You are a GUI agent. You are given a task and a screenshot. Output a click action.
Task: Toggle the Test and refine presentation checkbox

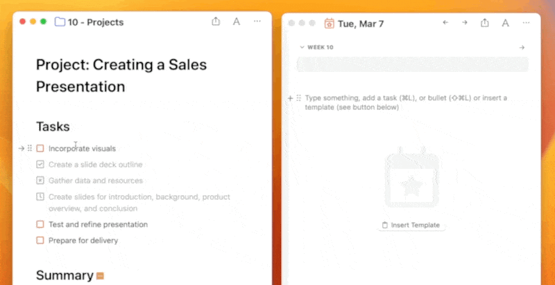tap(40, 224)
